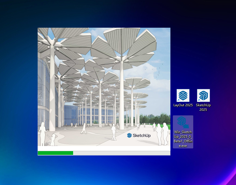Click the white strip above the progress bar
Image resolution: width=236 pixels, height=185 pixels.
pyautogui.click(x=104, y=148)
